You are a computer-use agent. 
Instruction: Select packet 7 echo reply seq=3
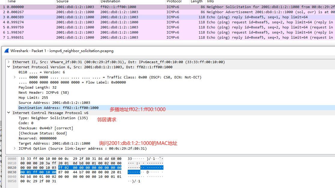[120, 37]
